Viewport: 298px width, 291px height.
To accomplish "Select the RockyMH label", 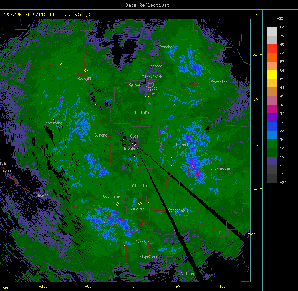I will pyautogui.click(x=85, y=78).
